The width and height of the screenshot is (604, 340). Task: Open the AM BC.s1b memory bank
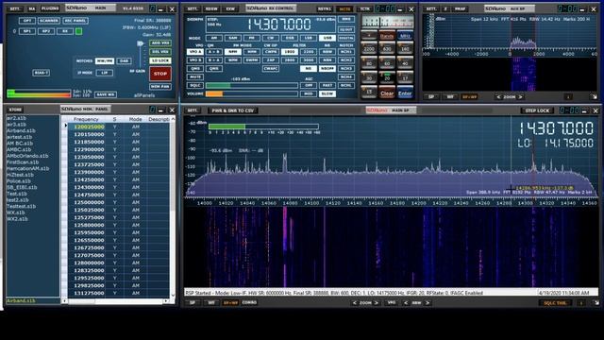point(19,143)
